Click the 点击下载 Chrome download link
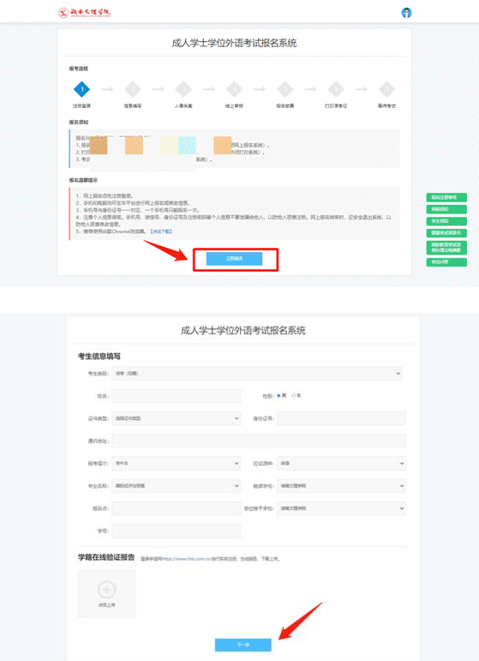The height and width of the screenshot is (661, 479). [161, 231]
